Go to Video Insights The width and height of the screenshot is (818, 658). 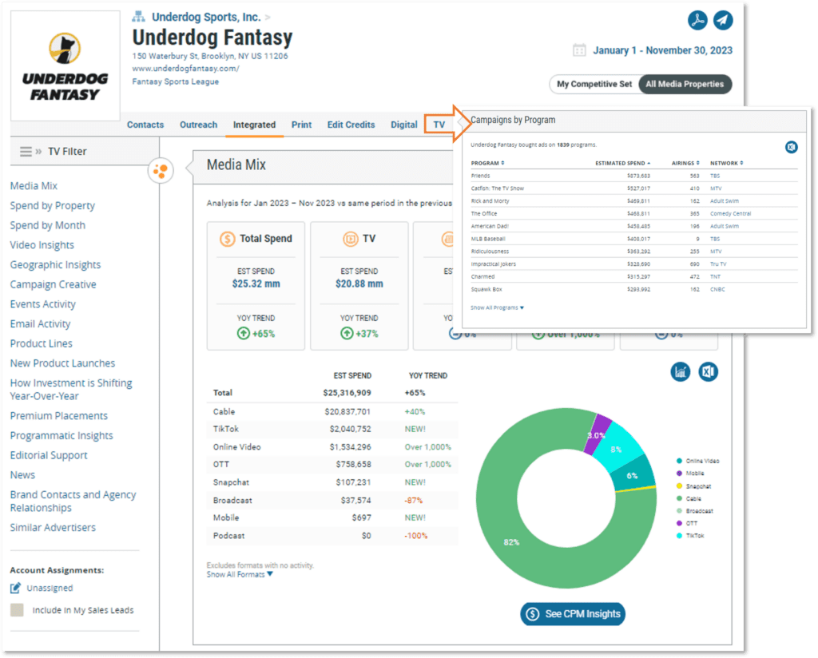point(42,245)
